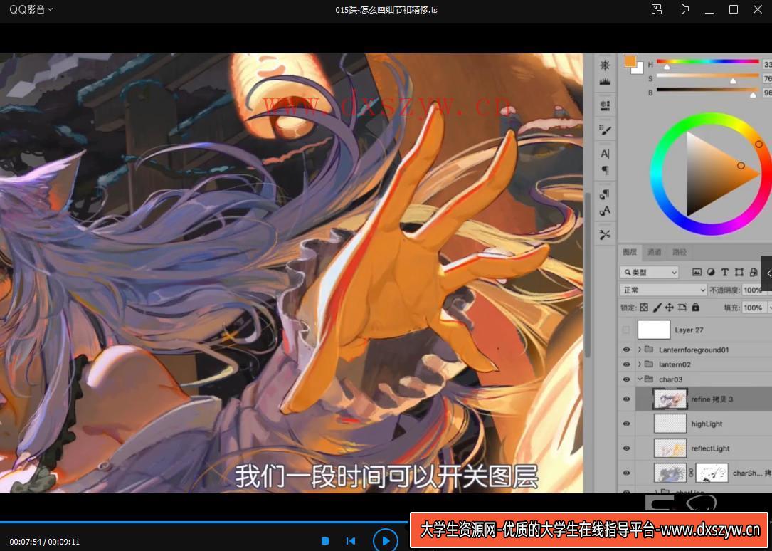Lock image pixels brush icon
This screenshot has width=772, height=551.
point(657,308)
